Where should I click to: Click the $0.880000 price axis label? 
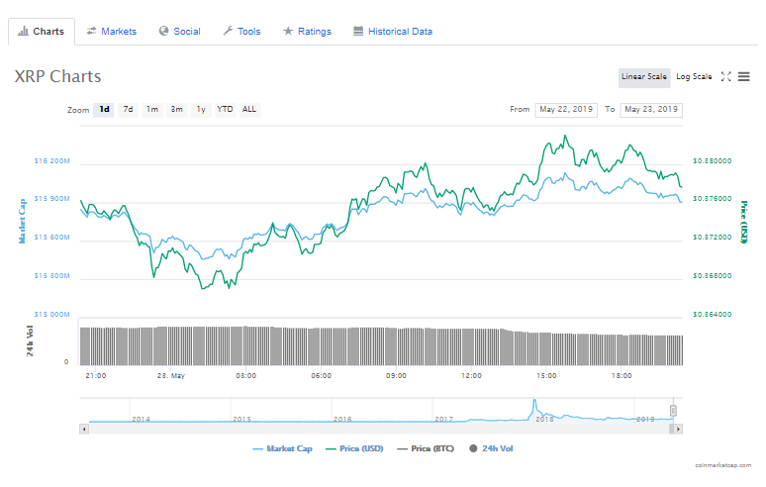click(713, 161)
